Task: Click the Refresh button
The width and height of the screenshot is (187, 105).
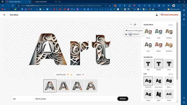Action: 123,99
